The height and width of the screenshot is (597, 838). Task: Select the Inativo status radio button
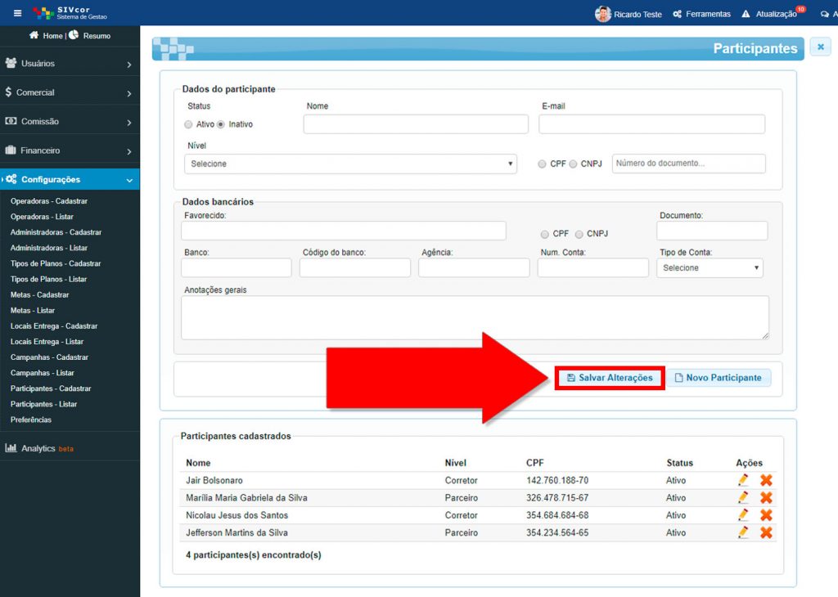pyautogui.click(x=221, y=124)
